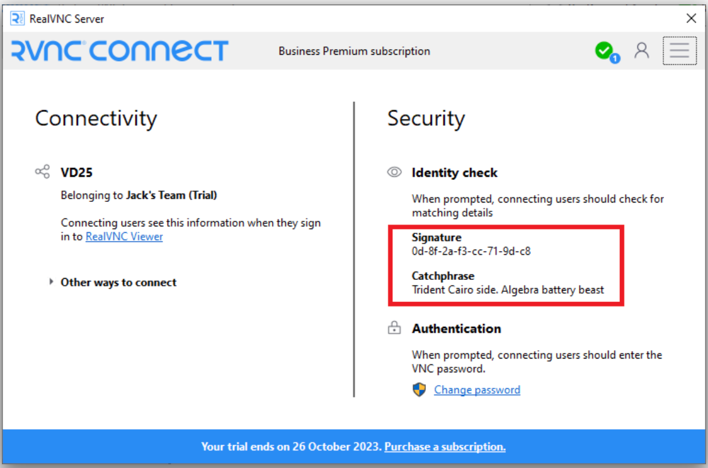The width and height of the screenshot is (708, 468).
Task: Click the blue notification badge on status icon
Action: point(615,58)
